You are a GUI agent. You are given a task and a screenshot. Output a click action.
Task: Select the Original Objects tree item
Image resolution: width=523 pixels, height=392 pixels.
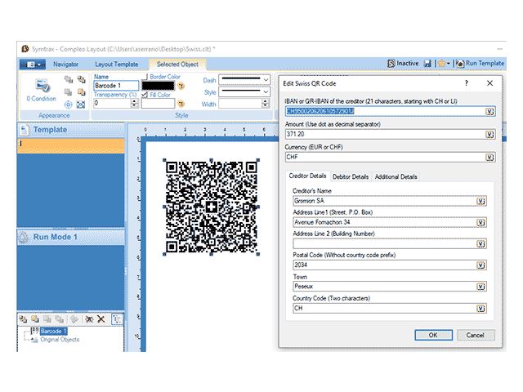click(x=60, y=340)
